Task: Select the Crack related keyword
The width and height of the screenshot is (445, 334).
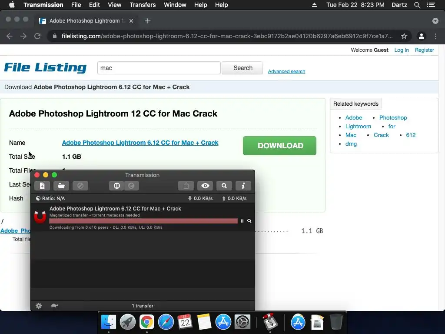Action: click(381, 135)
